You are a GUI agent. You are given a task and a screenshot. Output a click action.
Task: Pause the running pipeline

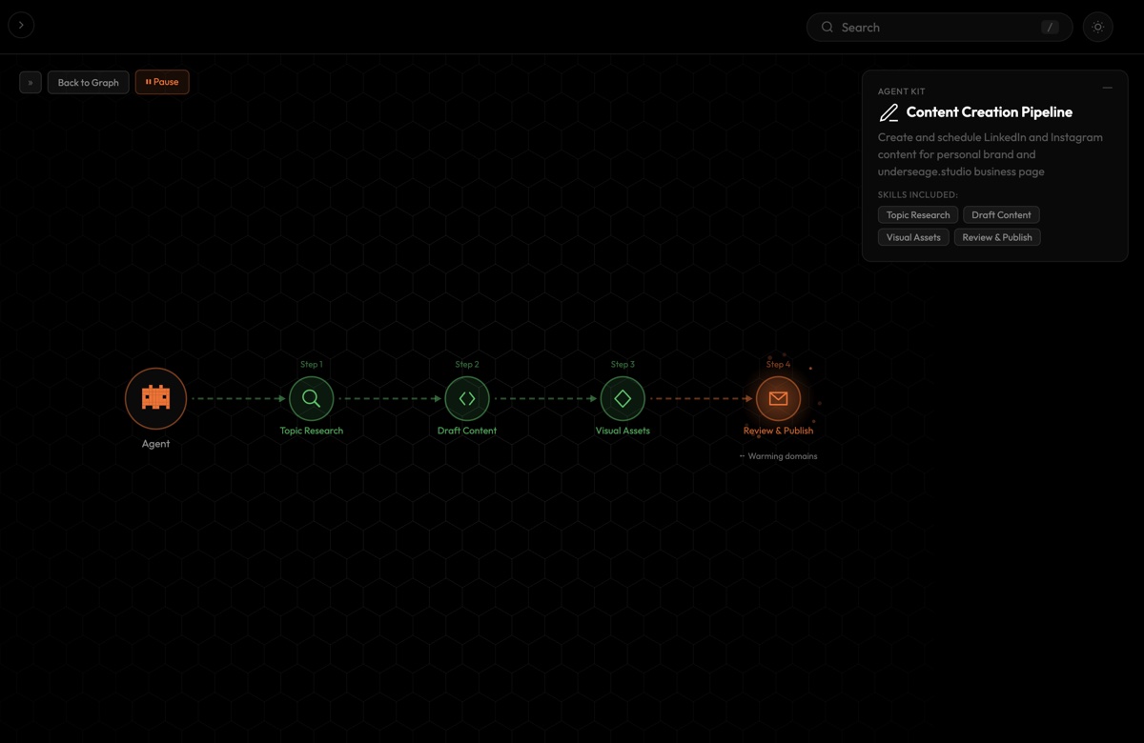(162, 82)
